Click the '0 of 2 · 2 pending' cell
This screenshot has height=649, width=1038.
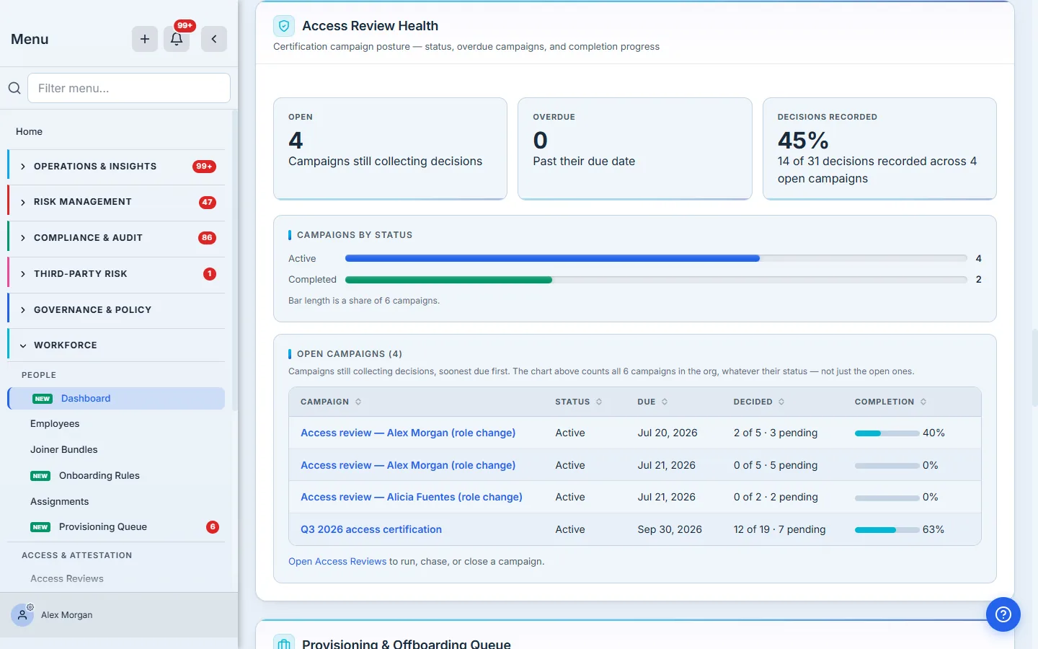click(x=776, y=497)
